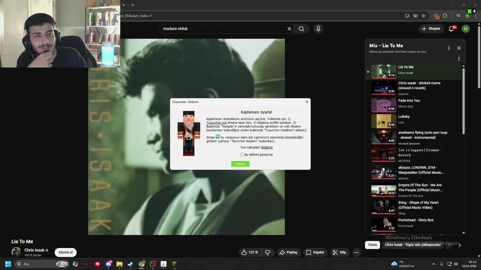Share the video via Paylaş
The width and height of the screenshot is (481, 270).
288,252
